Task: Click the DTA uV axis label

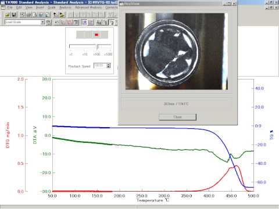Action: [35, 135]
